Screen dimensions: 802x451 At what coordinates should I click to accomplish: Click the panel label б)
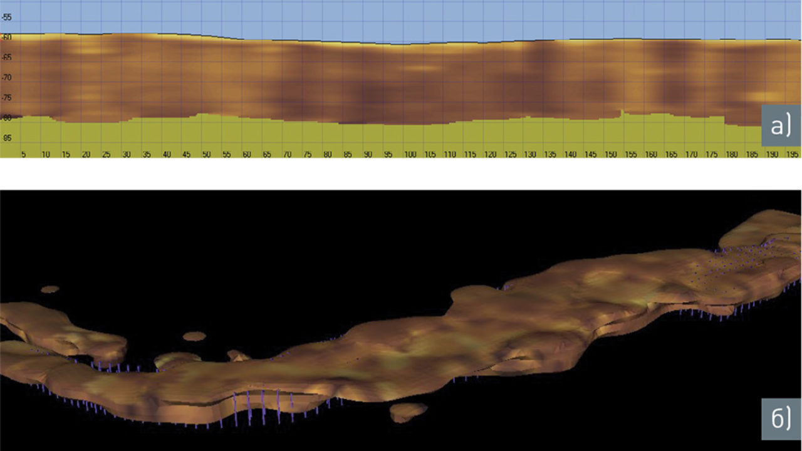pyautogui.click(x=781, y=419)
